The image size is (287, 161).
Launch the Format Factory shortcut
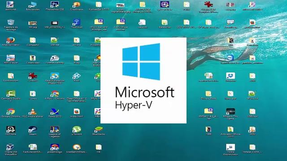(55, 59)
